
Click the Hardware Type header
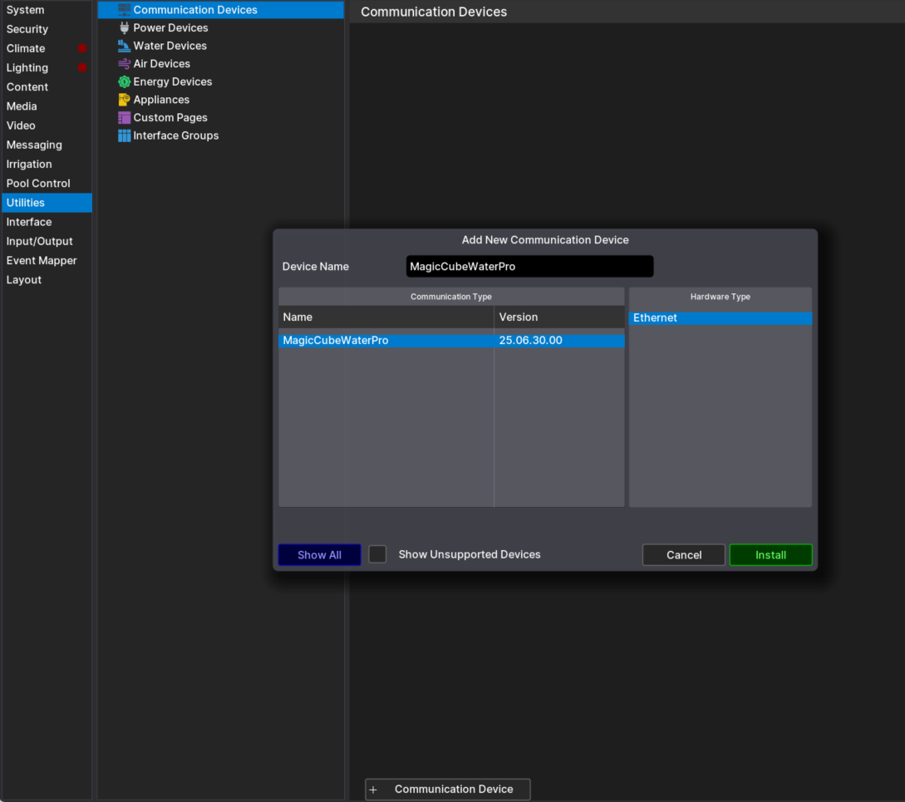pos(721,297)
